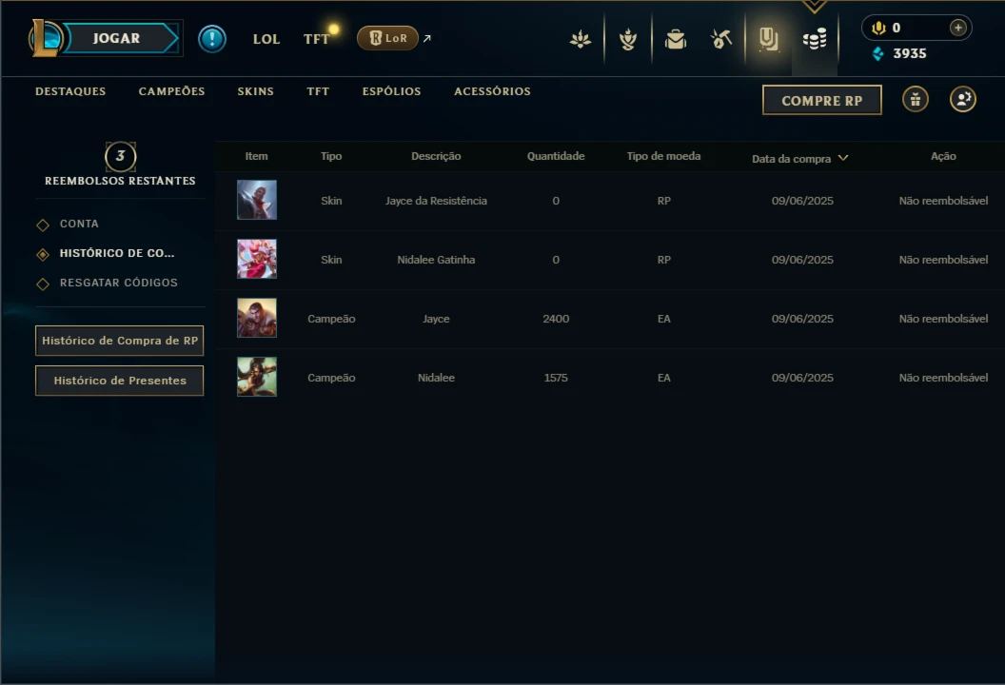Add RP with the plus icon

958,28
